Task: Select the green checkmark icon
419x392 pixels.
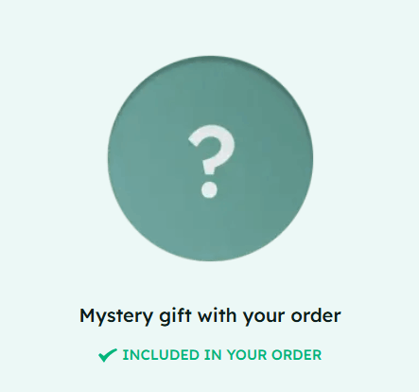Action: coord(108,355)
